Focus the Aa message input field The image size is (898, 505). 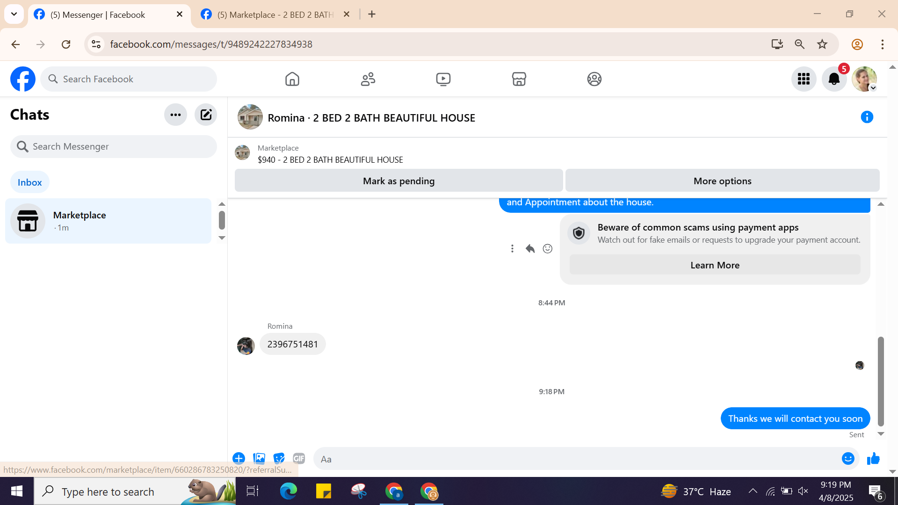tap(575, 459)
